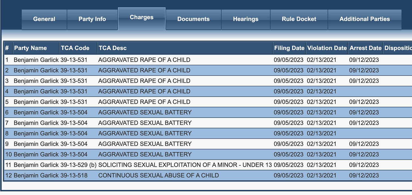The width and height of the screenshot is (412, 195).
Task: Click the Disposition column header
Action: 398,48
